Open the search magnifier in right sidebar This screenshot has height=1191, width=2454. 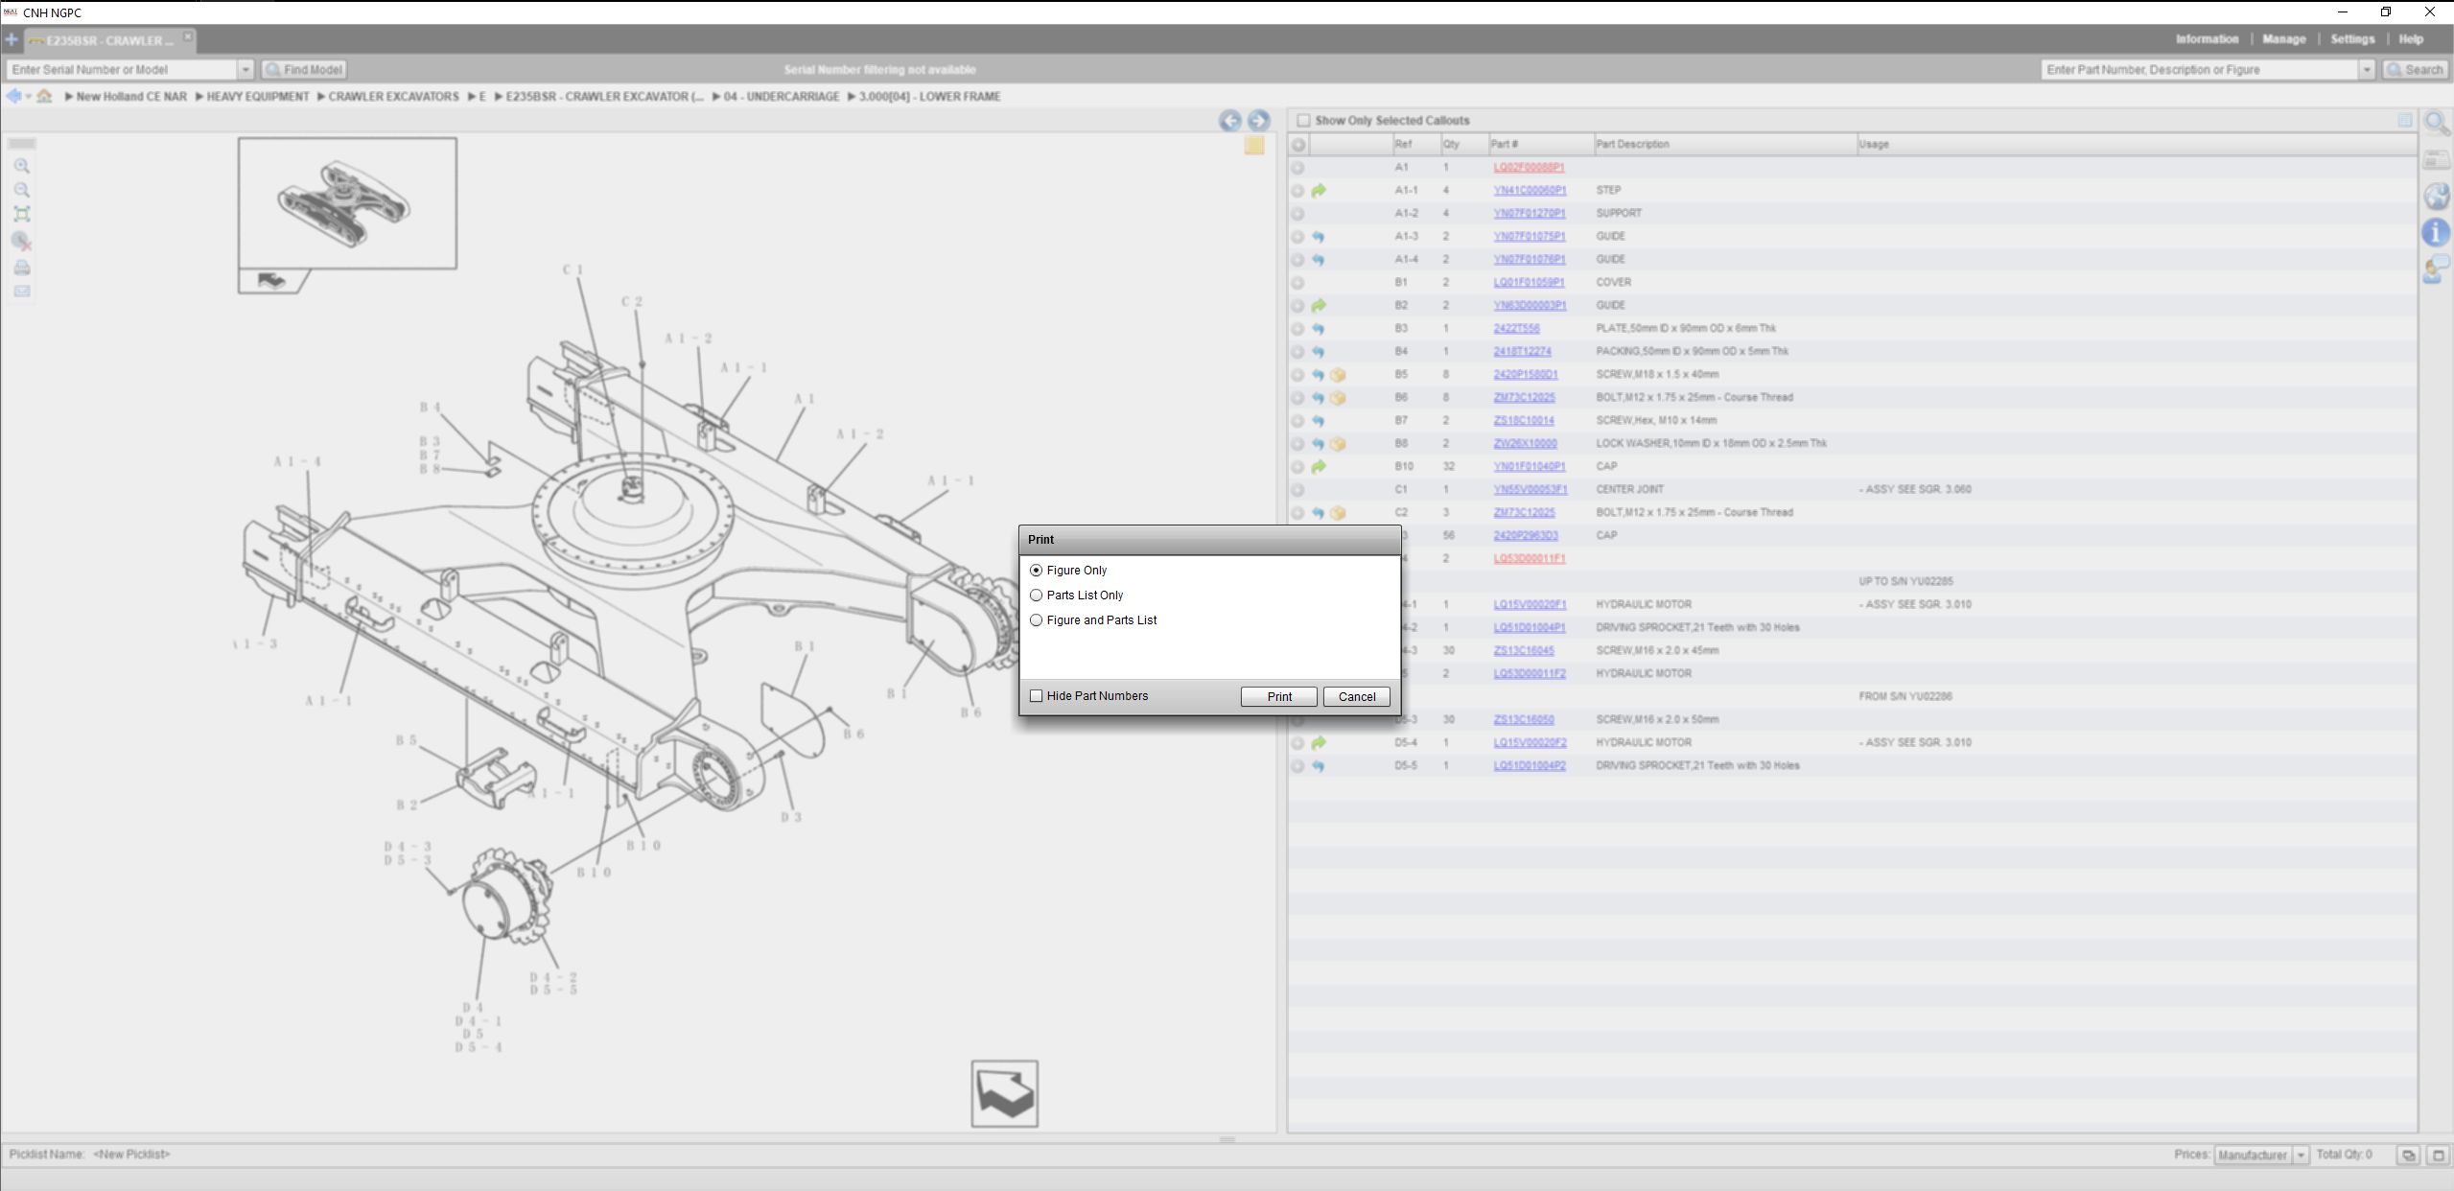(2435, 123)
